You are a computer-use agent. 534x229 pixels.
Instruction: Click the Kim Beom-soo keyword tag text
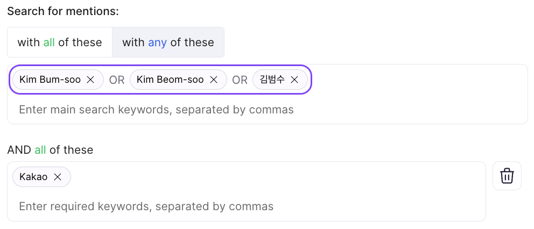[x=170, y=80]
